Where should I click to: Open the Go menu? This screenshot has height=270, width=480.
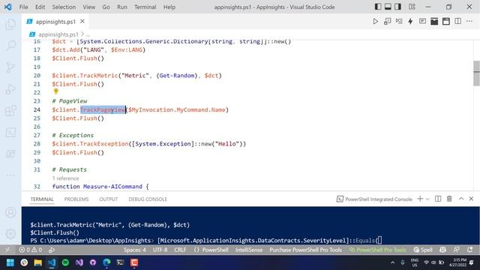coord(106,7)
